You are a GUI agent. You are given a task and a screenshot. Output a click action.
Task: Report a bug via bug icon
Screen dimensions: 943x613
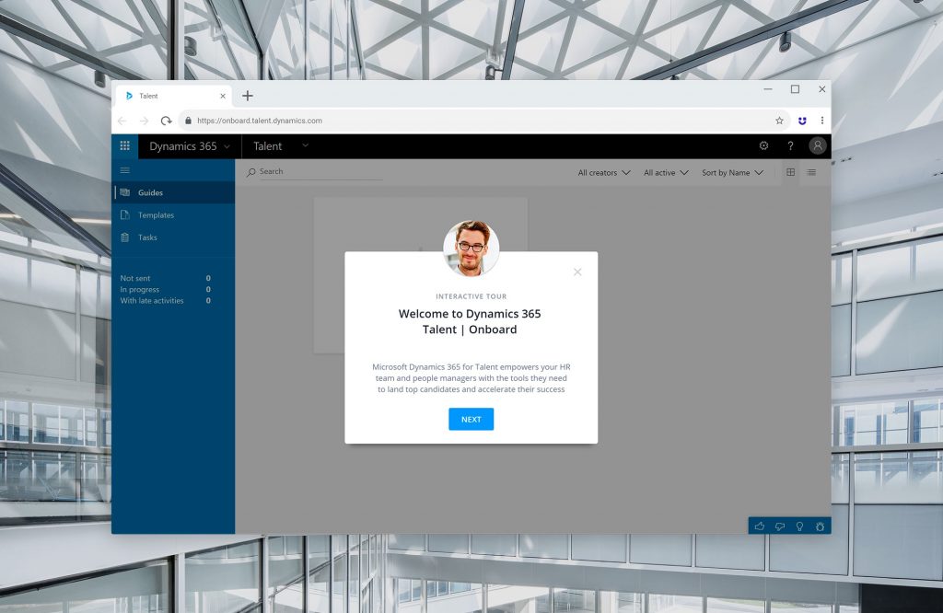click(x=820, y=526)
